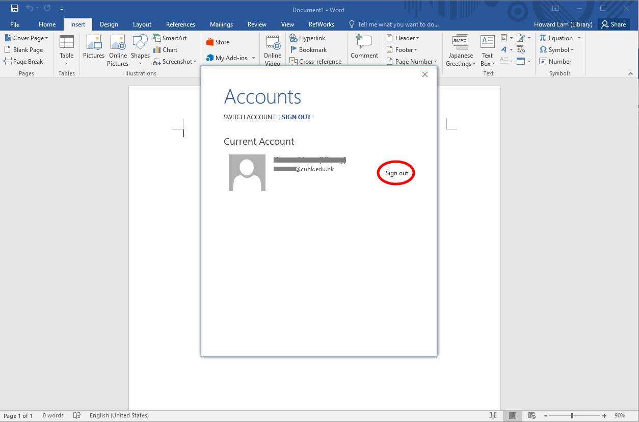639x422 pixels.
Task: Add a new Comment
Action: [x=364, y=47]
